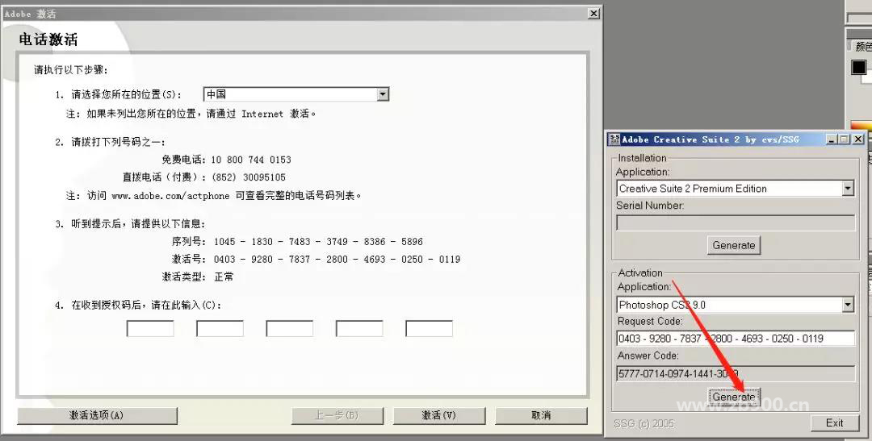Expand Installation Application dropdown in keygen

(848, 189)
